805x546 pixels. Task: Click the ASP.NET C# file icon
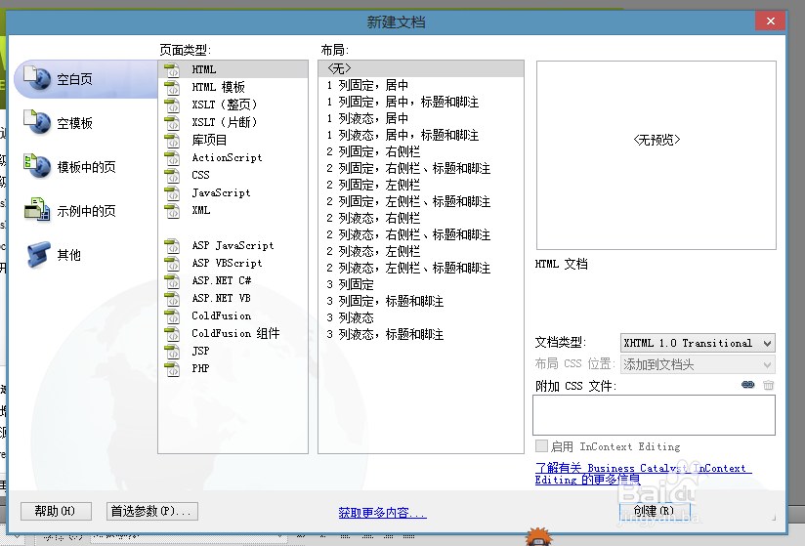pos(173,280)
